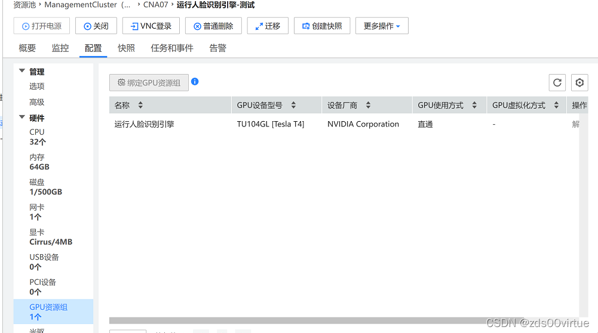Click the 普通删除 delete button
This screenshot has width=598, height=333.
click(214, 26)
